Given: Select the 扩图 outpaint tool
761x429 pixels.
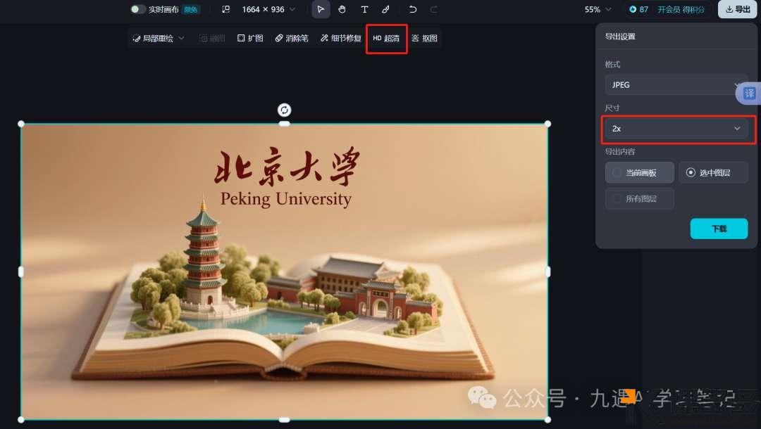Looking at the screenshot, I should (x=250, y=38).
